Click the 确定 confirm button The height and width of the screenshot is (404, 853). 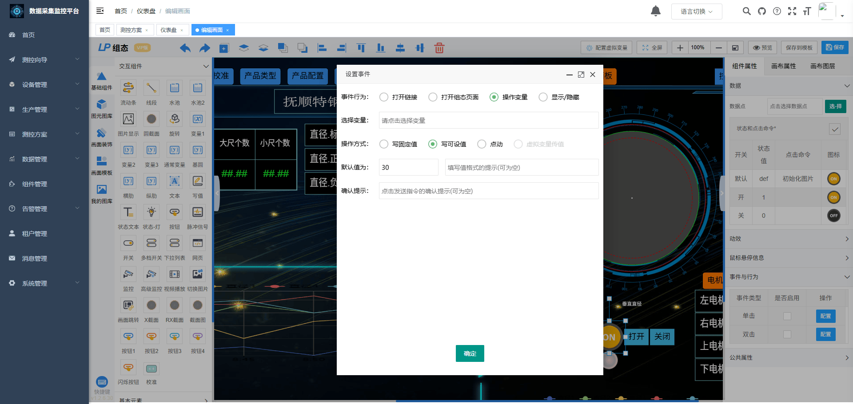(x=470, y=353)
